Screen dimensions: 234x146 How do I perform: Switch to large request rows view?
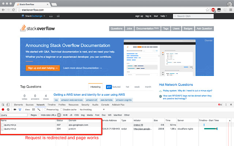[34, 109]
